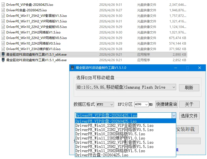The width and height of the screenshot is (207, 159).
Task: Click the size value 2,890 KB
Action: [x=179, y=55]
